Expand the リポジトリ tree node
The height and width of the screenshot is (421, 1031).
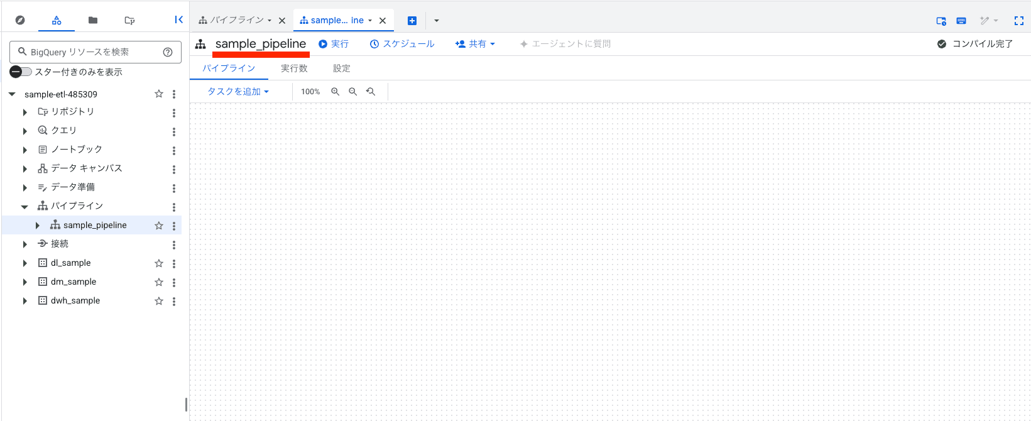coord(25,112)
